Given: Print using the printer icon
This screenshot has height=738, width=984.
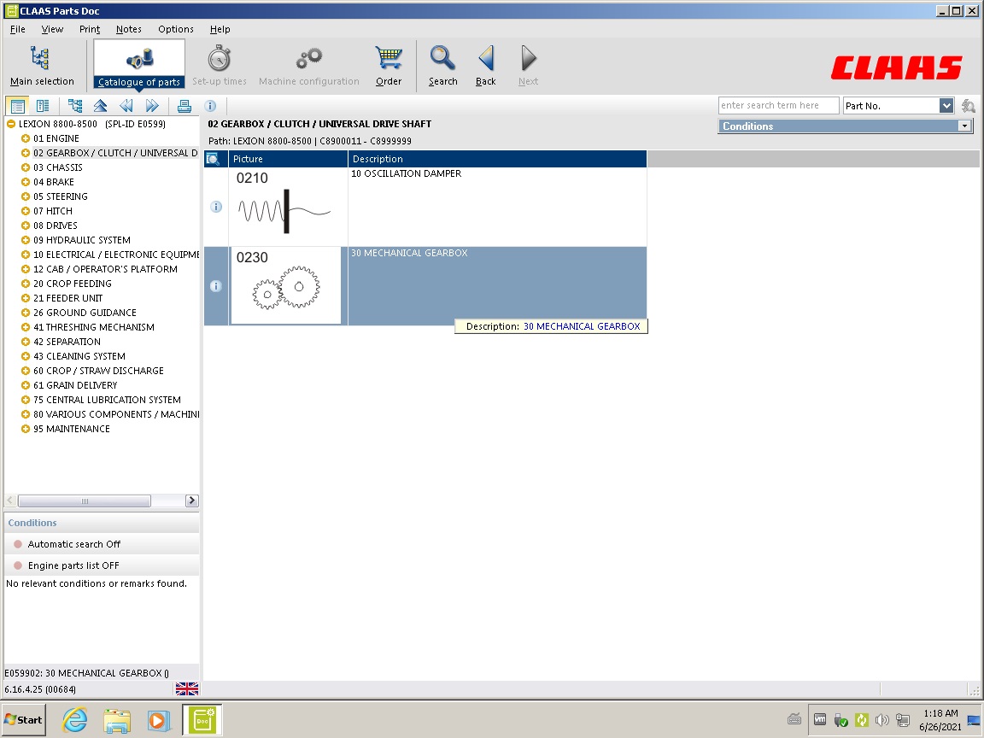Looking at the screenshot, I should 184,106.
